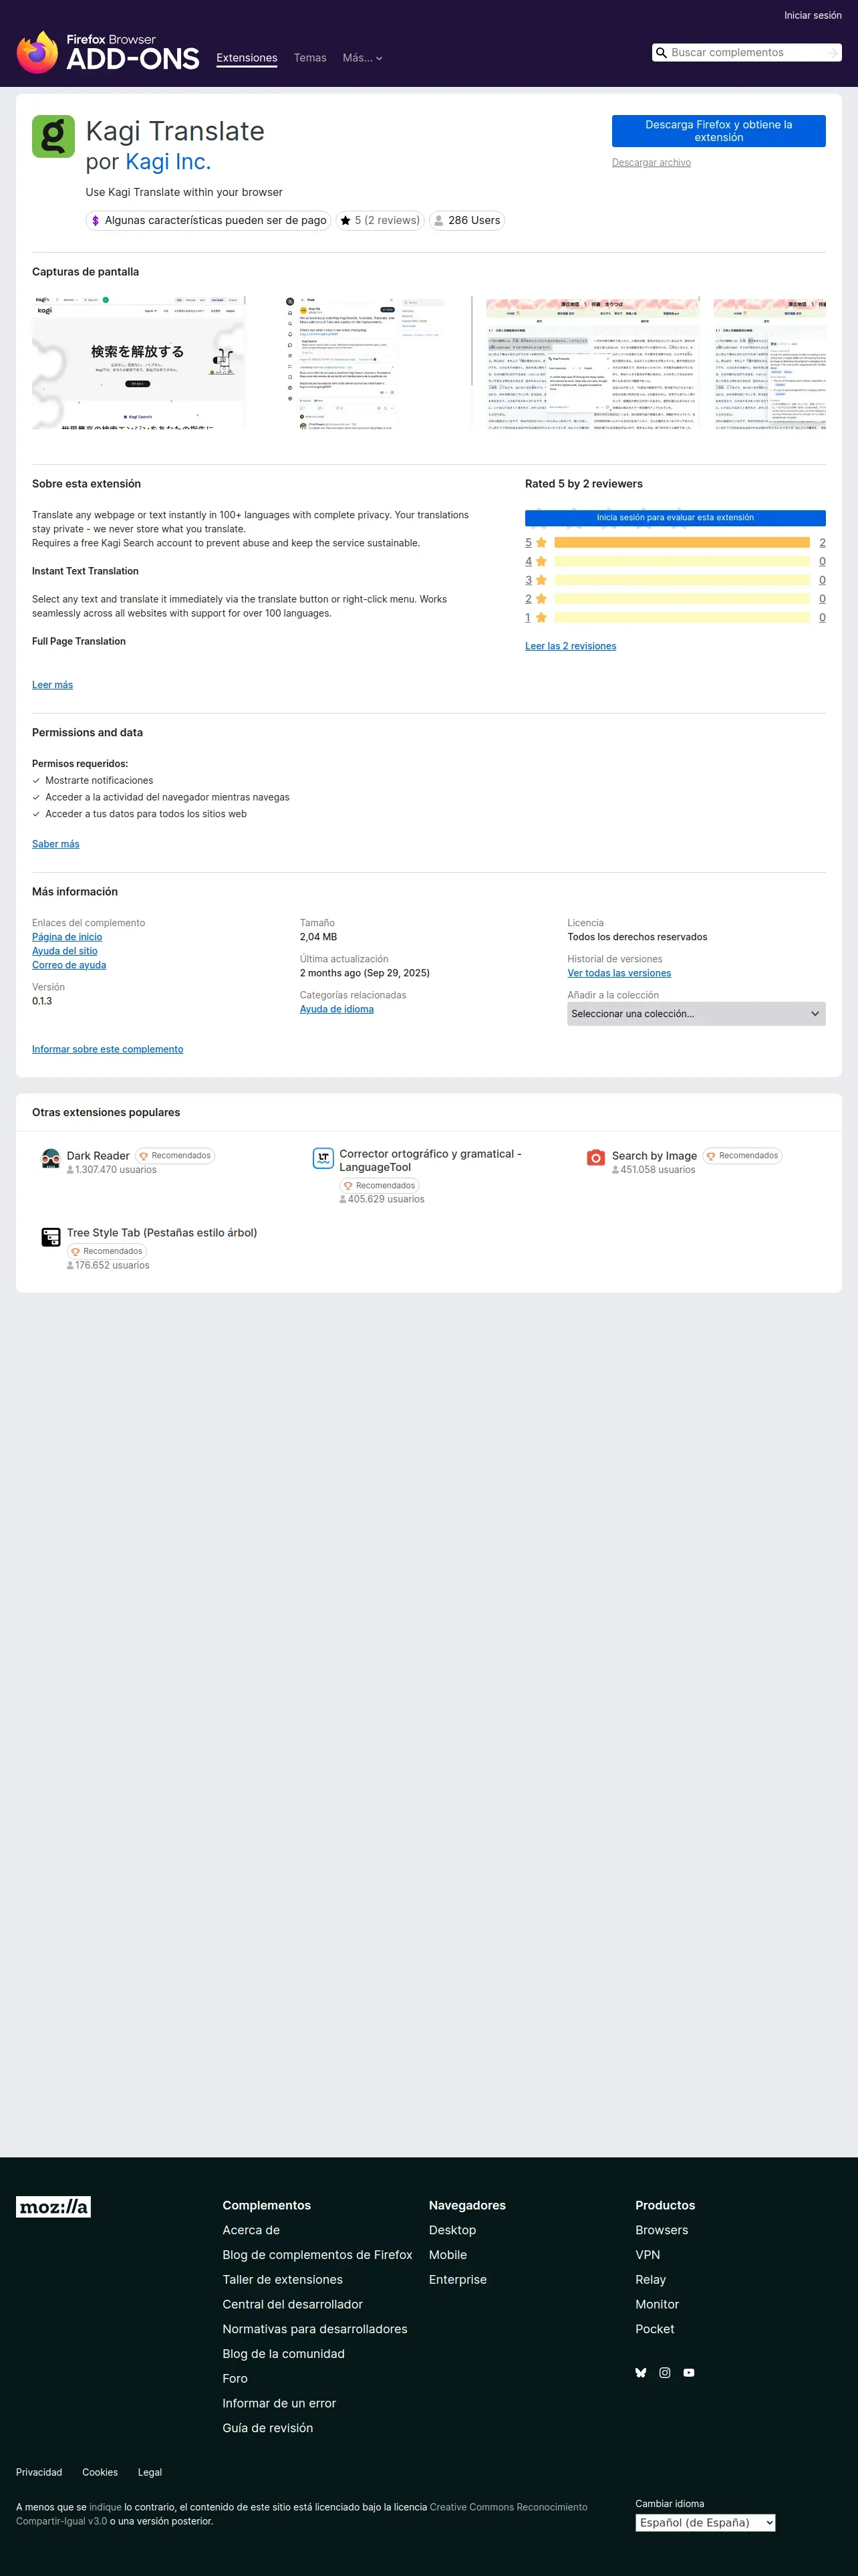The image size is (858, 2576).
Task: Open Mozilla's Bluesky profile icon
Action: point(641,2373)
